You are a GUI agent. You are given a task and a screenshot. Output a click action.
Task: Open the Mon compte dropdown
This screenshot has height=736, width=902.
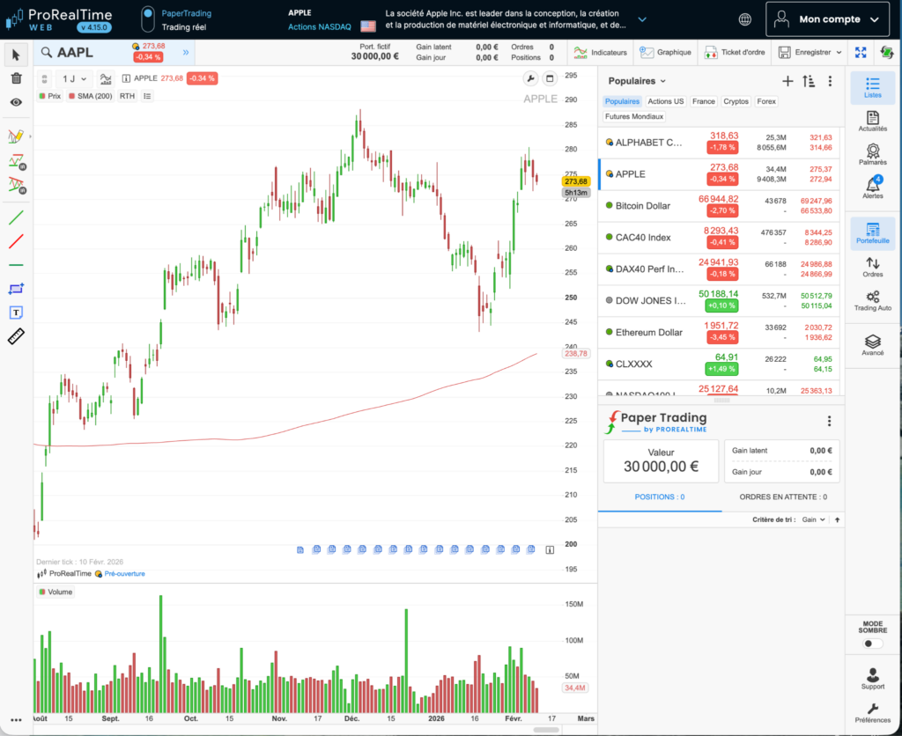click(828, 19)
